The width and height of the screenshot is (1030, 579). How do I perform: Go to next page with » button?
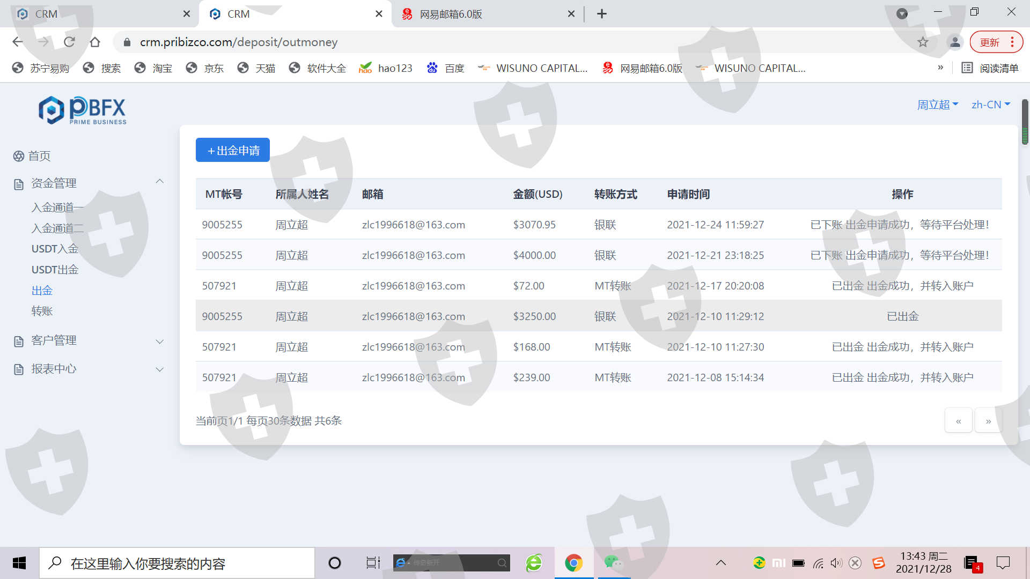[x=988, y=421]
